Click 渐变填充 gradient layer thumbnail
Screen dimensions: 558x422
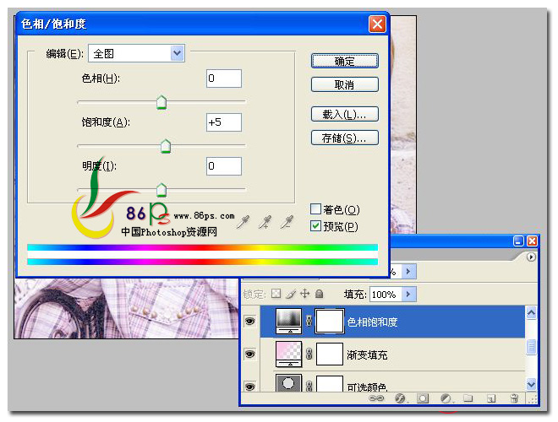coord(289,354)
